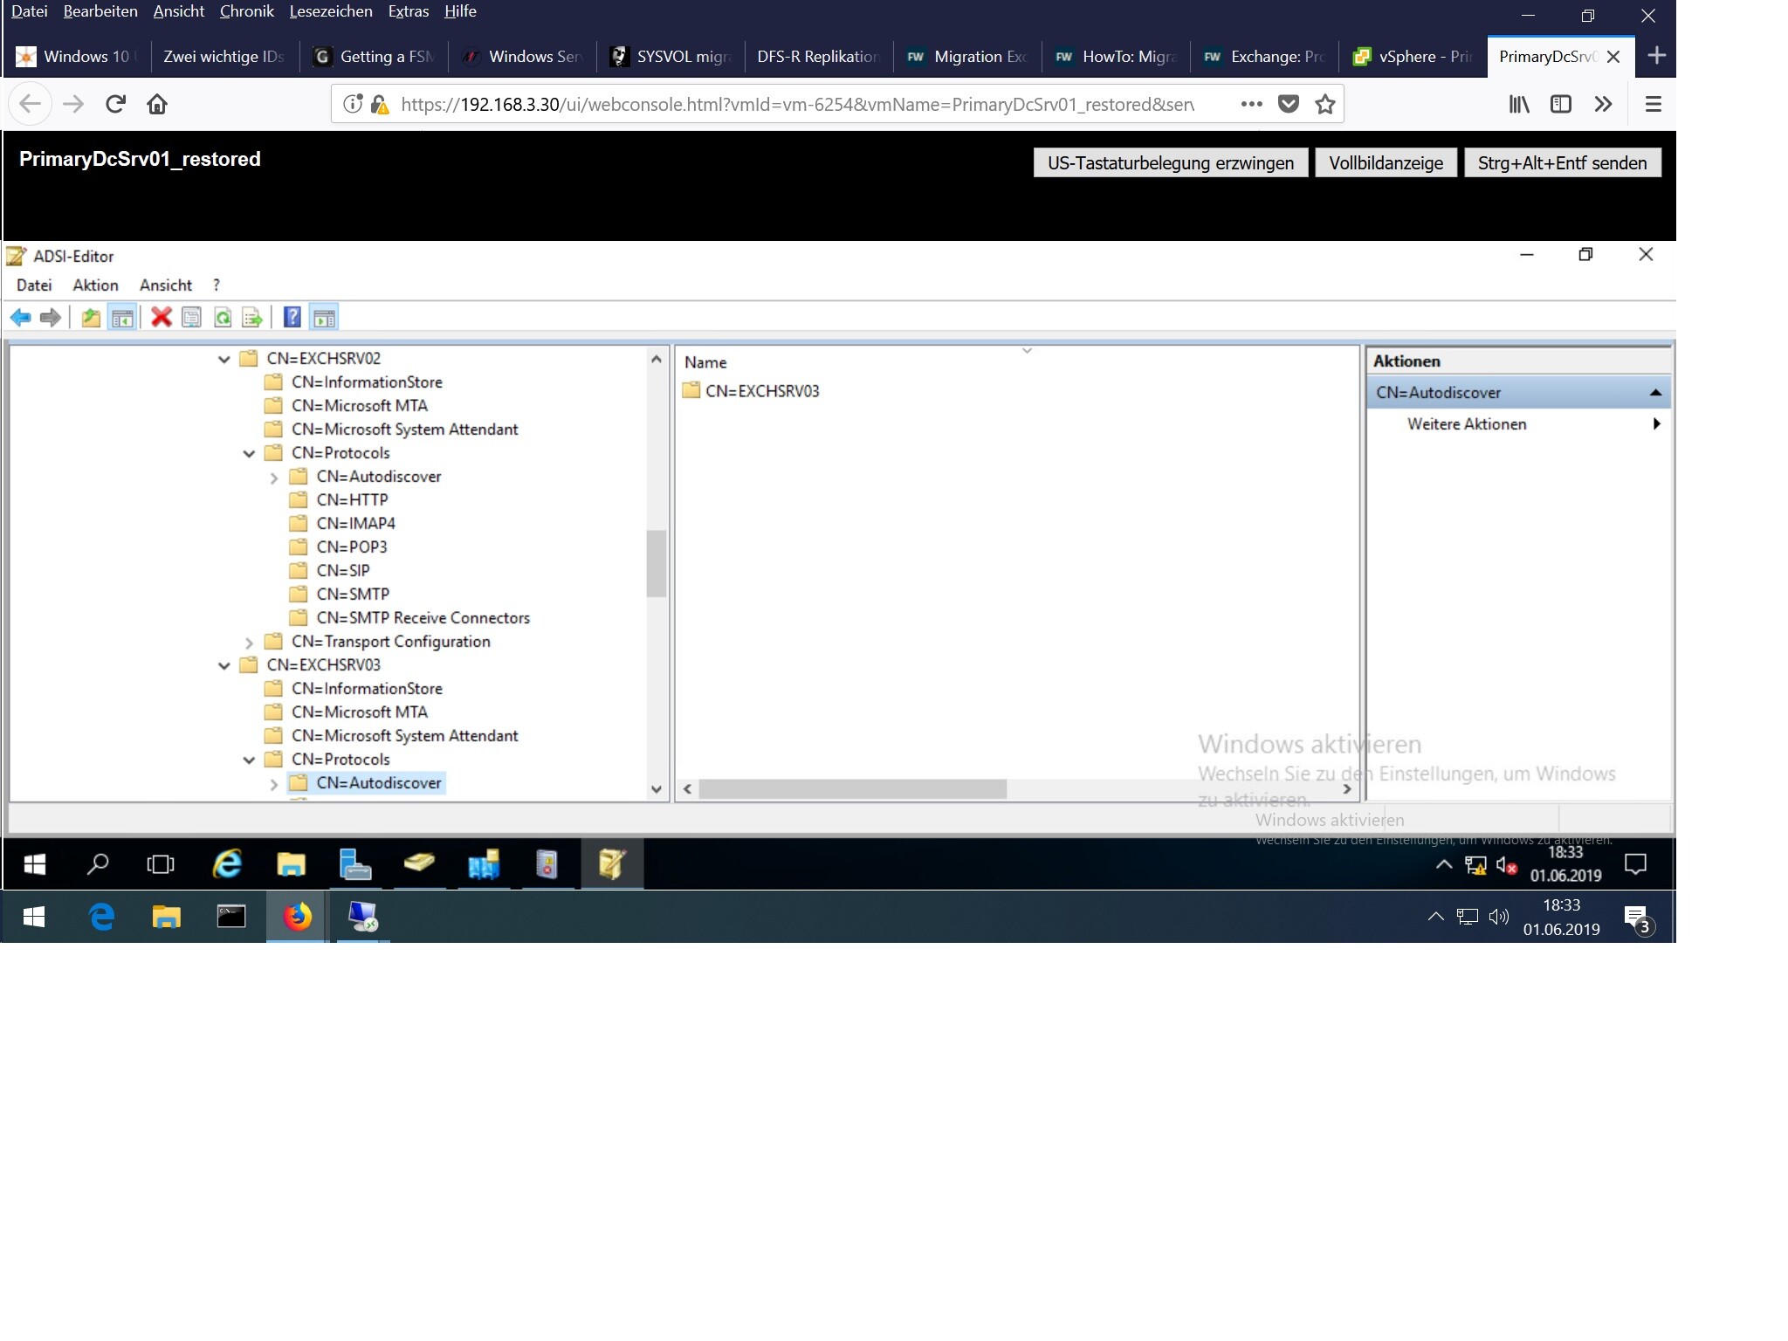Image resolution: width=1788 pixels, height=1341 pixels.
Task: Open Firefox Lesezeichen menu
Action: 331,11
